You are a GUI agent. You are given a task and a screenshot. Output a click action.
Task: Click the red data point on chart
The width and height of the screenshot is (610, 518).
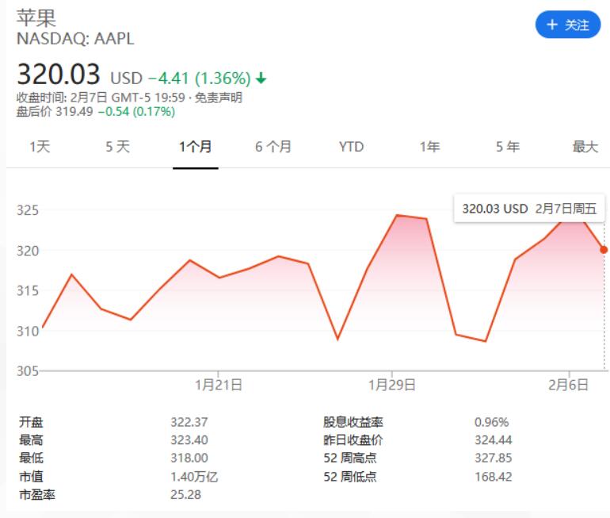[x=604, y=250]
